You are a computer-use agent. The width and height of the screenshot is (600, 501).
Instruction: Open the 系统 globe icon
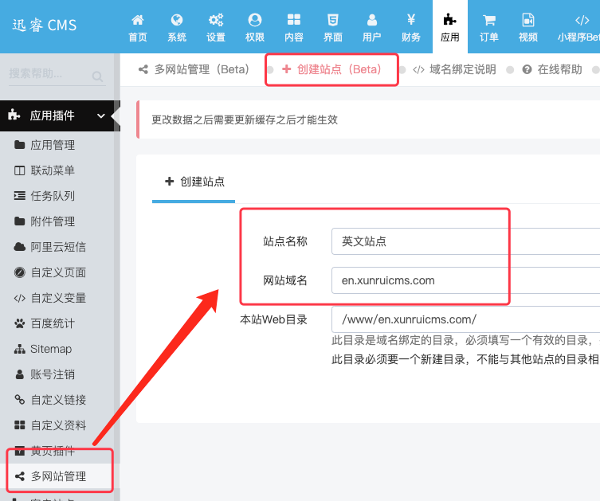tap(177, 19)
